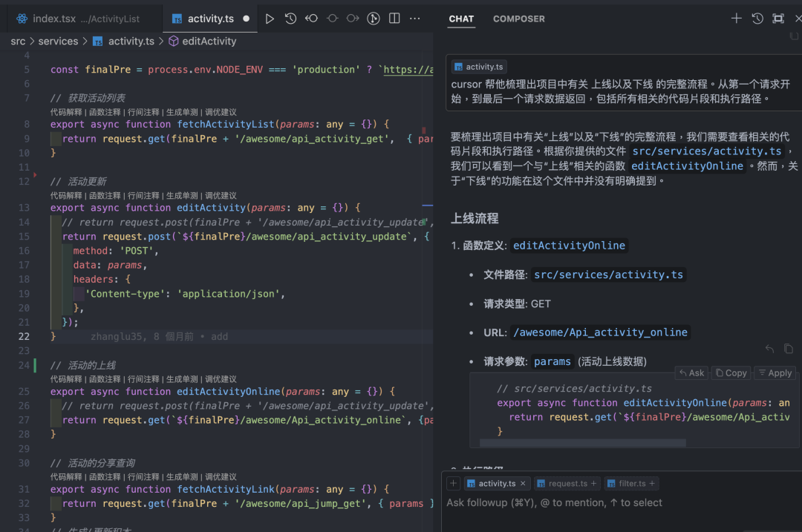Open the COMPOSER tab

coord(518,19)
